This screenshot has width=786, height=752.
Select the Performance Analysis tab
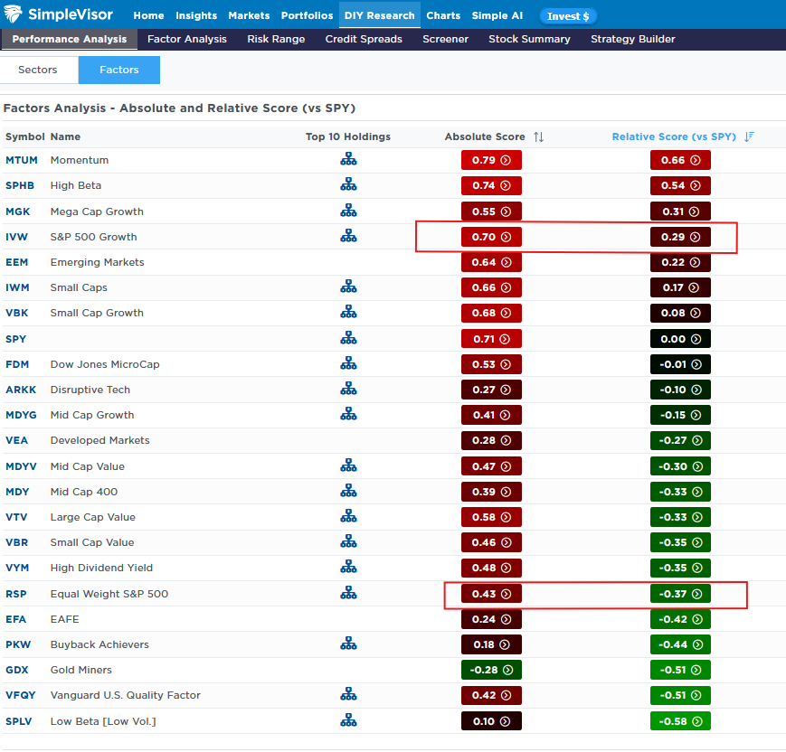tap(69, 39)
